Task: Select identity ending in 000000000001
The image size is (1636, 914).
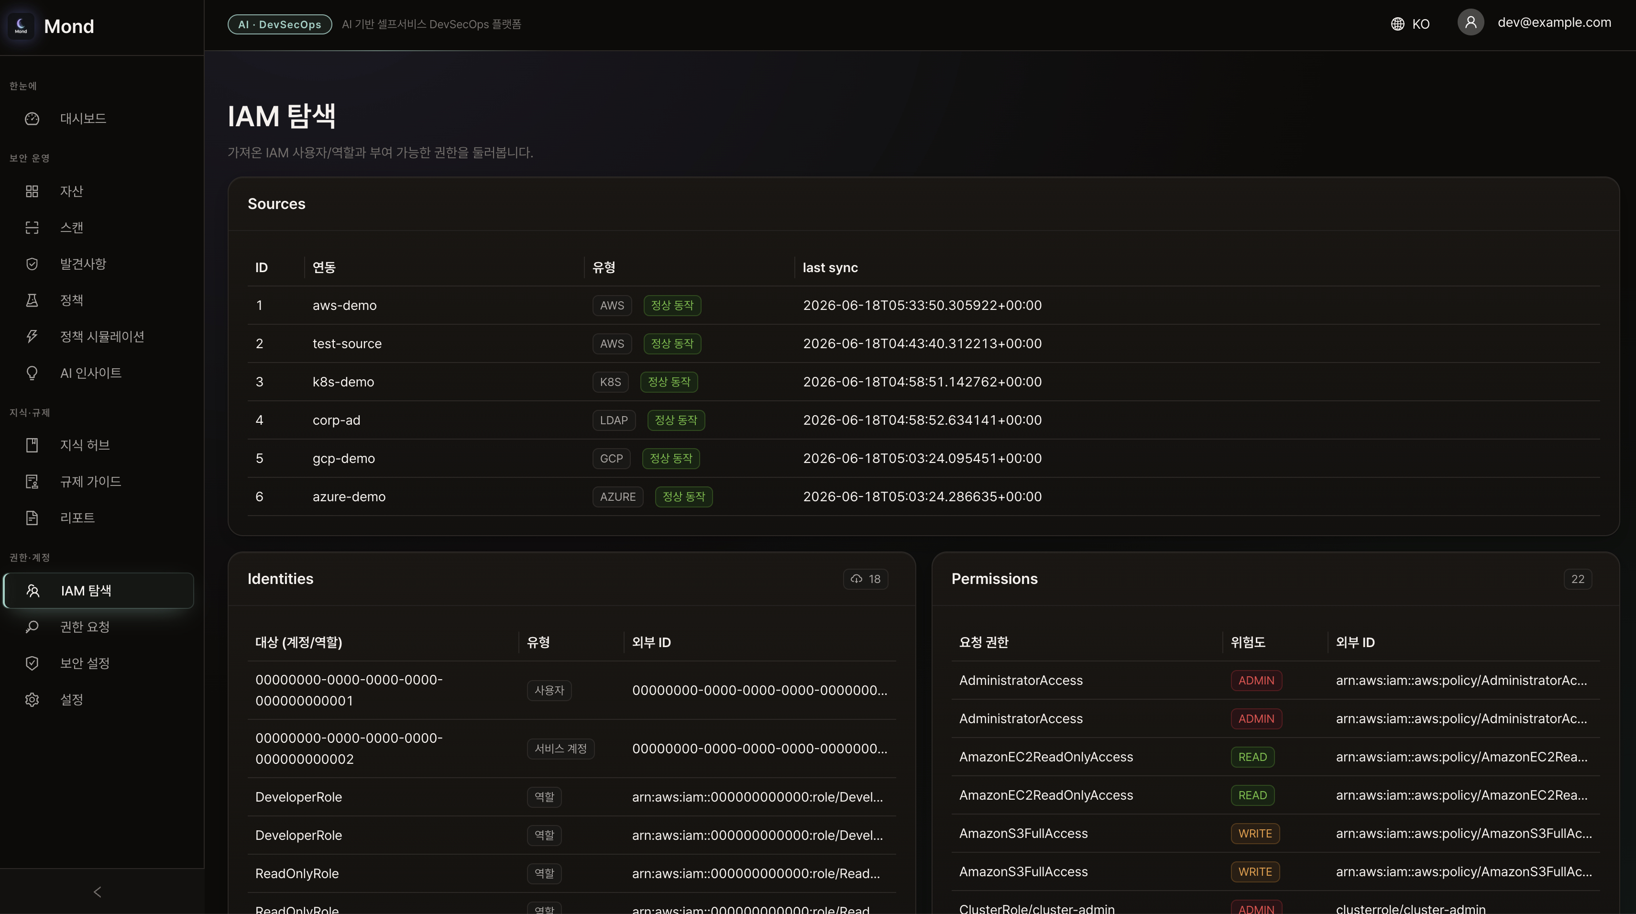Action: (x=571, y=690)
